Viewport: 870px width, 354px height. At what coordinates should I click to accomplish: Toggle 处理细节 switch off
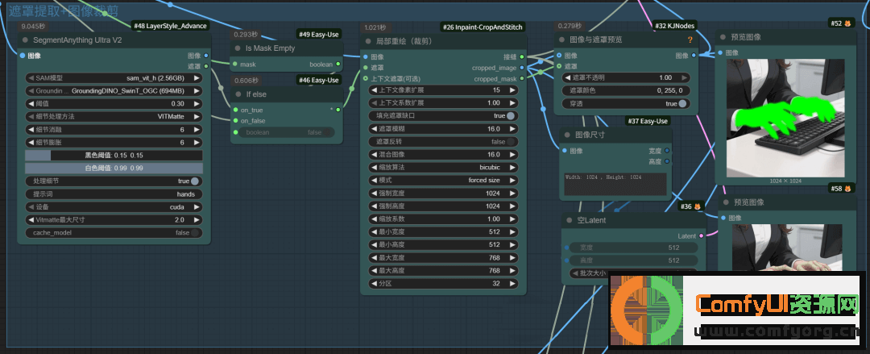pyautogui.click(x=195, y=181)
